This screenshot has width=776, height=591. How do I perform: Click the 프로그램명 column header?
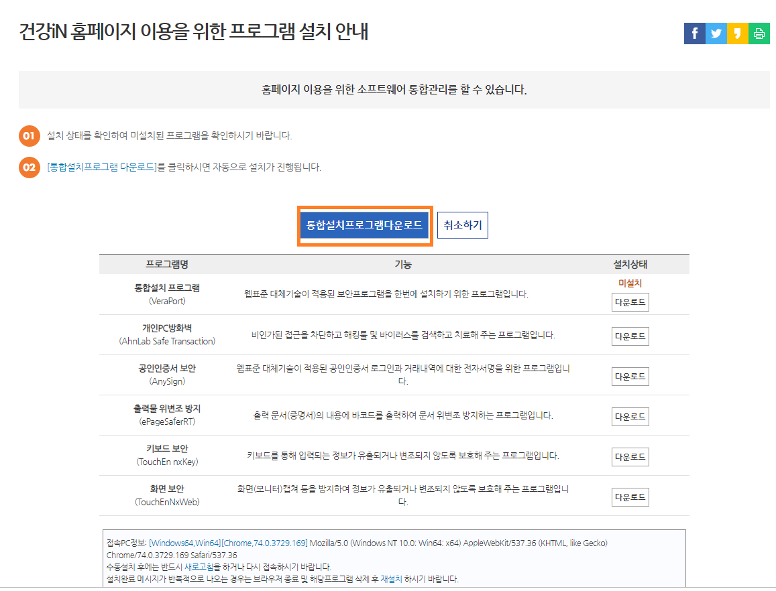167,265
